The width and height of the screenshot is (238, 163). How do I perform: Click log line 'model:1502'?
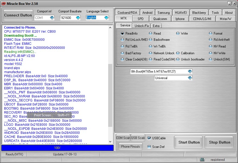coord(13,64)
